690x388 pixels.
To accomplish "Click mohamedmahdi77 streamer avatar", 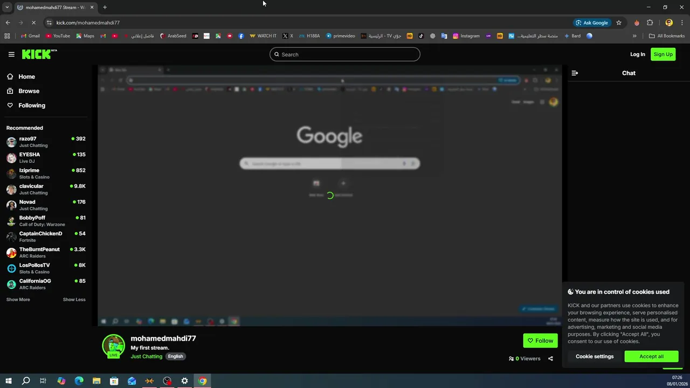I will click(x=113, y=346).
